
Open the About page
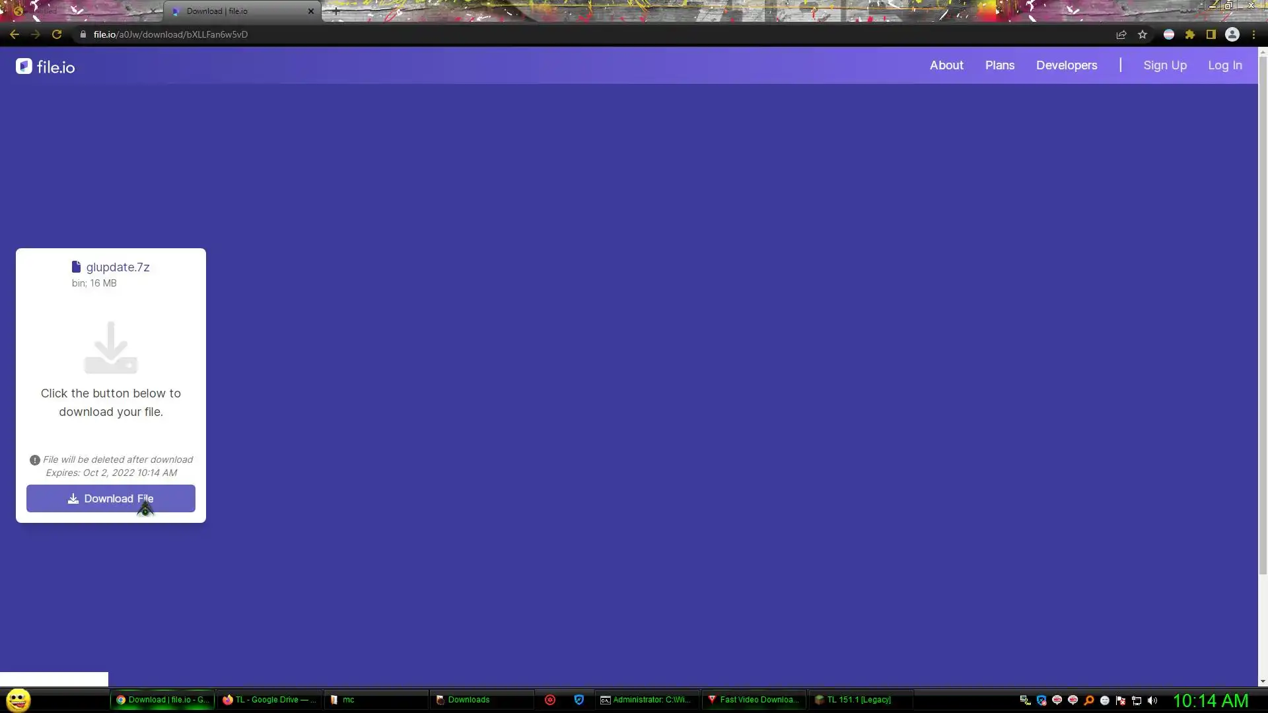point(946,65)
